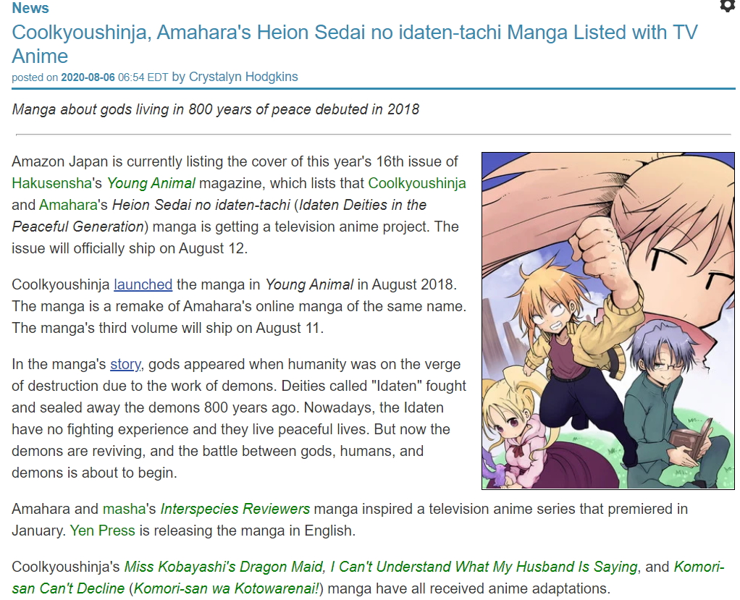Click the Komori-san wa Kotowarenai! link
Image resolution: width=740 pixels, height=600 pixels.
point(227,588)
